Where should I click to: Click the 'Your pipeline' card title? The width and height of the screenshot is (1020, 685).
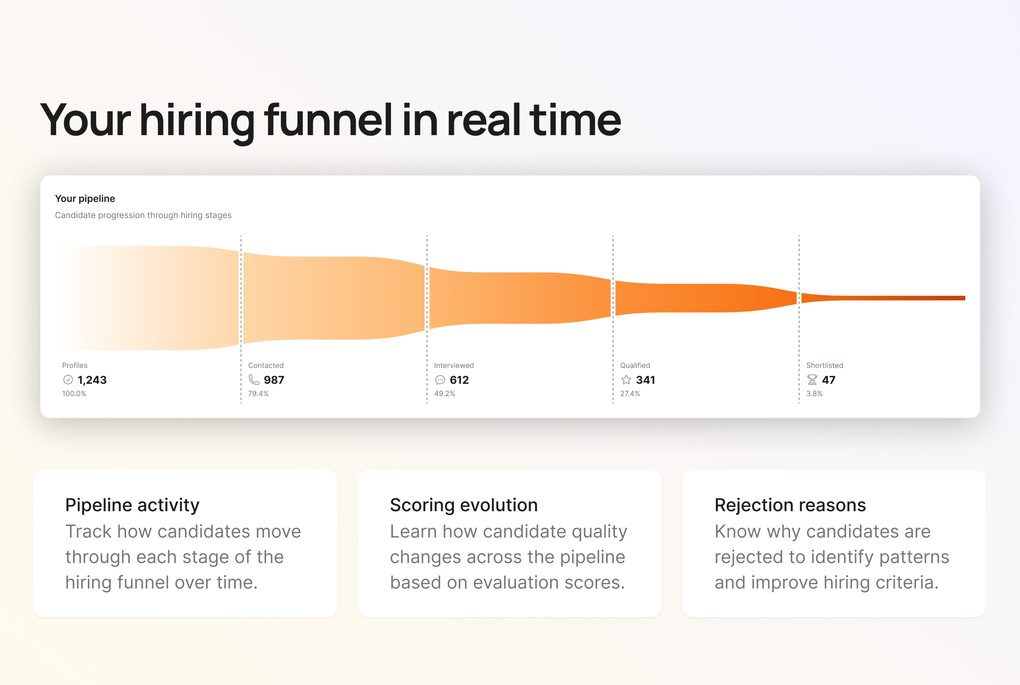coord(85,198)
